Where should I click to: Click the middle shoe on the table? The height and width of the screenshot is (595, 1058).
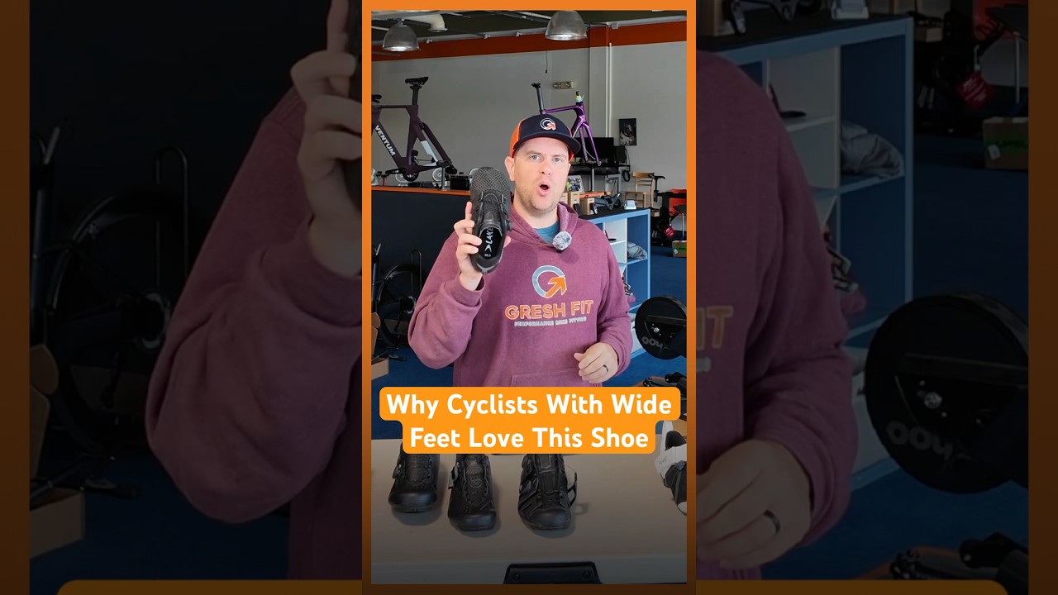[471, 492]
